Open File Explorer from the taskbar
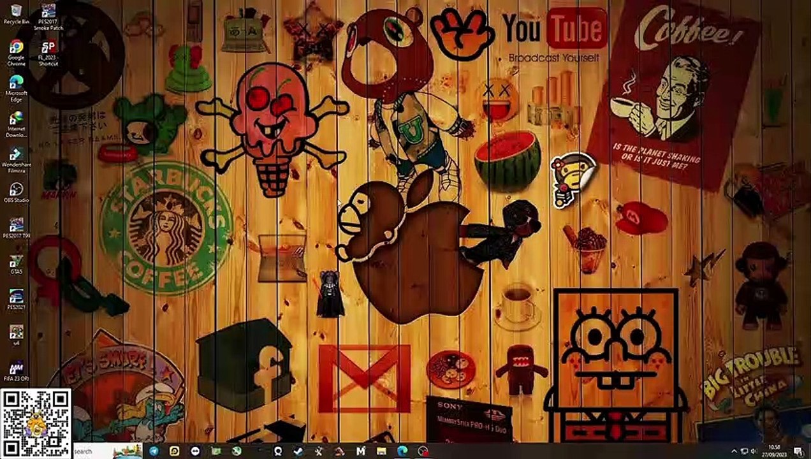Image resolution: width=811 pixels, height=459 pixels. click(x=381, y=451)
